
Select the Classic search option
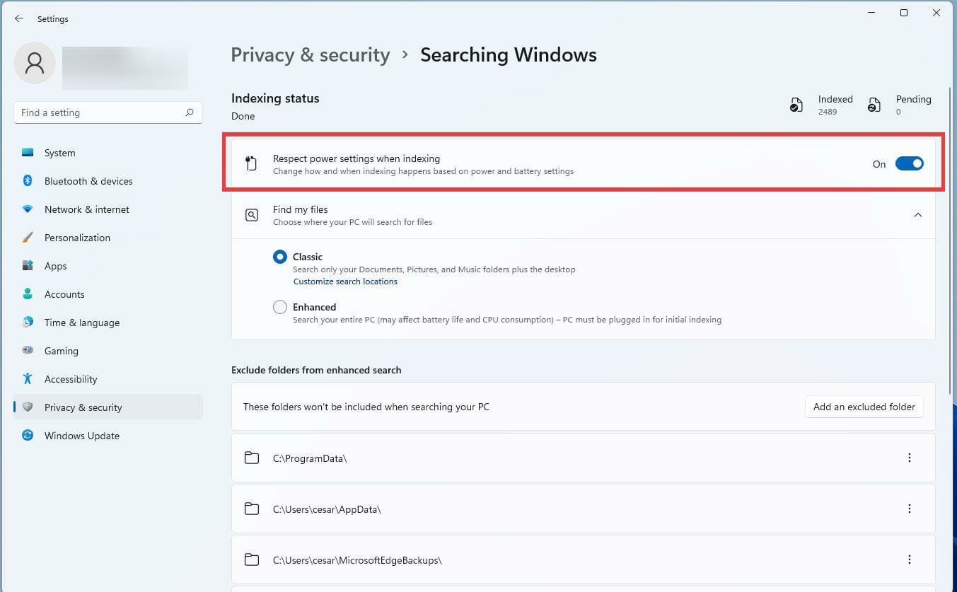280,256
